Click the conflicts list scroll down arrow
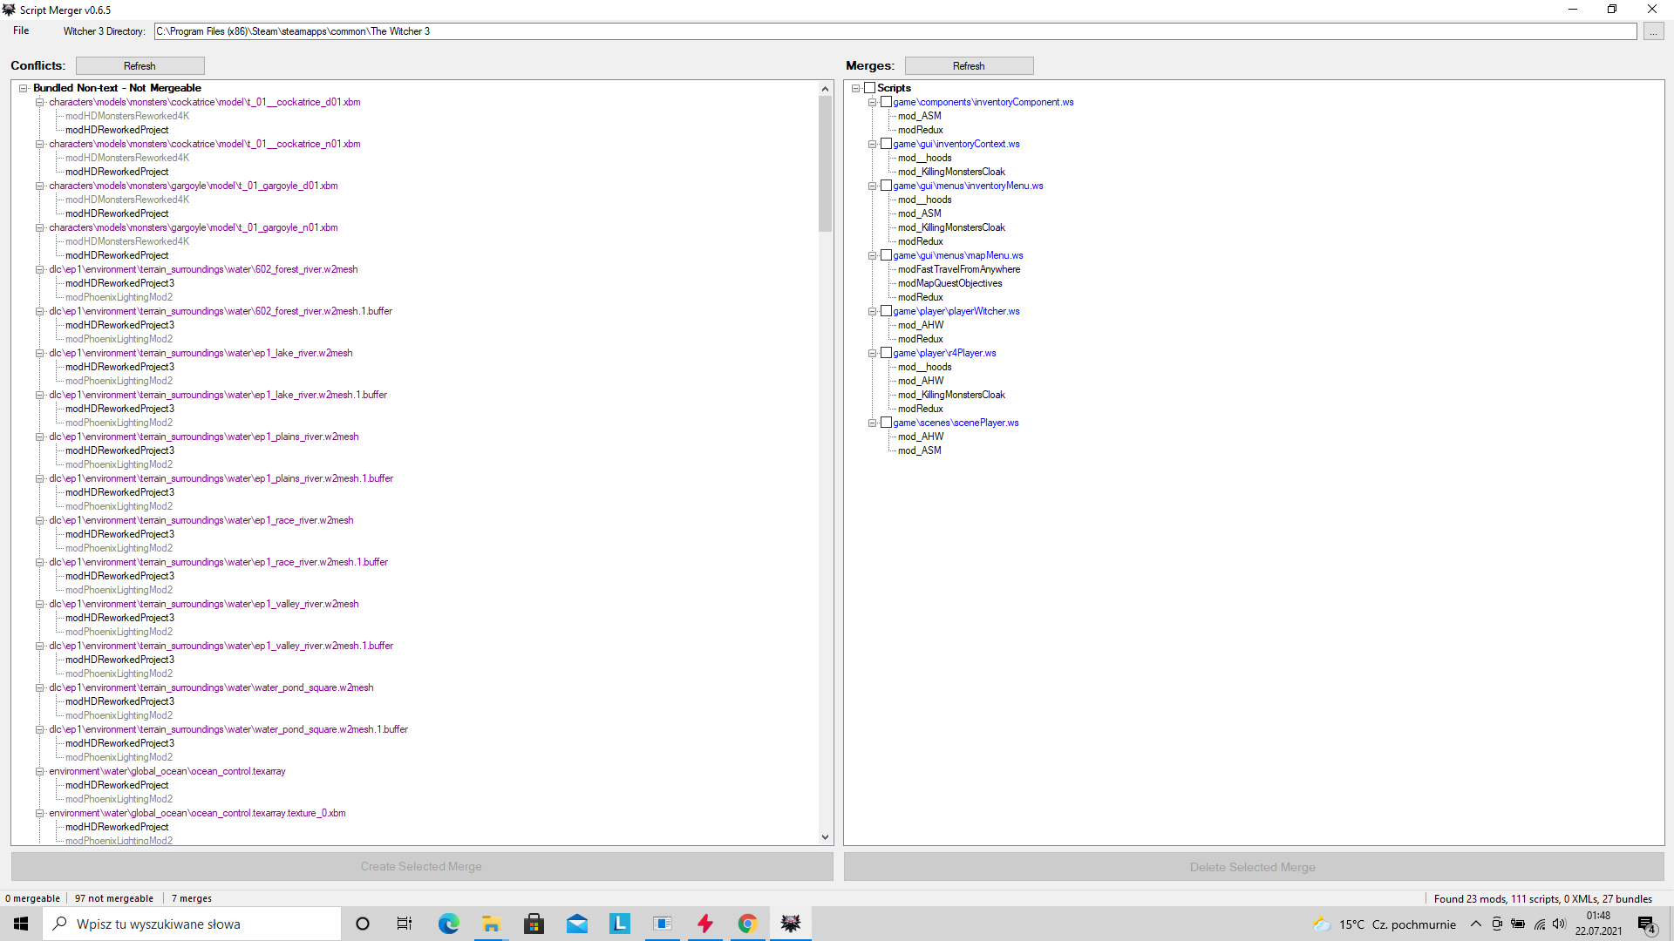 click(825, 837)
